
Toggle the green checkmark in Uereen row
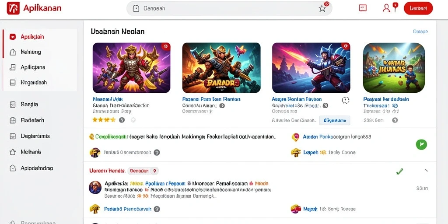[x=399, y=171]
